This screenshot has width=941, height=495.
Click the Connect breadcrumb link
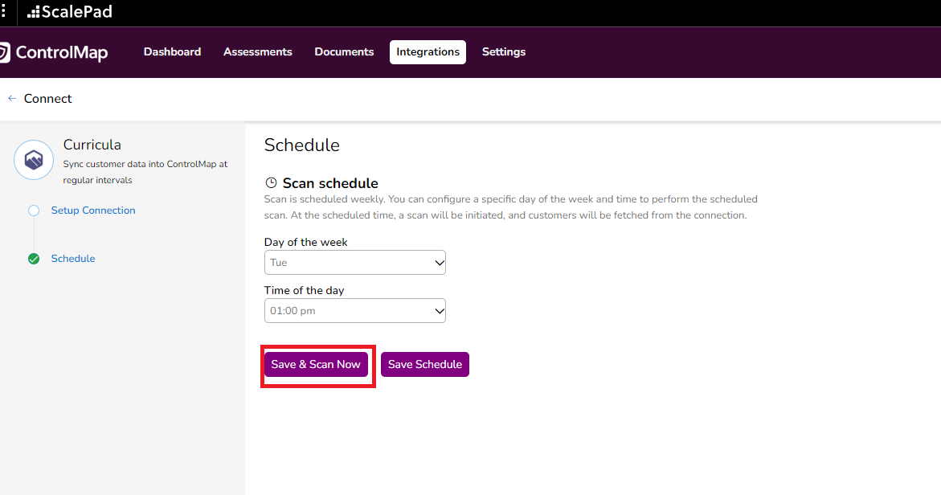coord(49,98)
